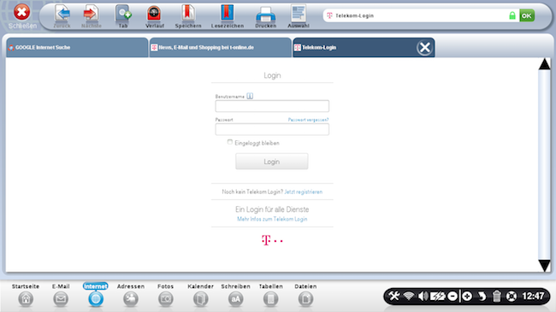The image size is (556, 312).
Task: Click the speaker volume tray icon
Action: (423, 296)
